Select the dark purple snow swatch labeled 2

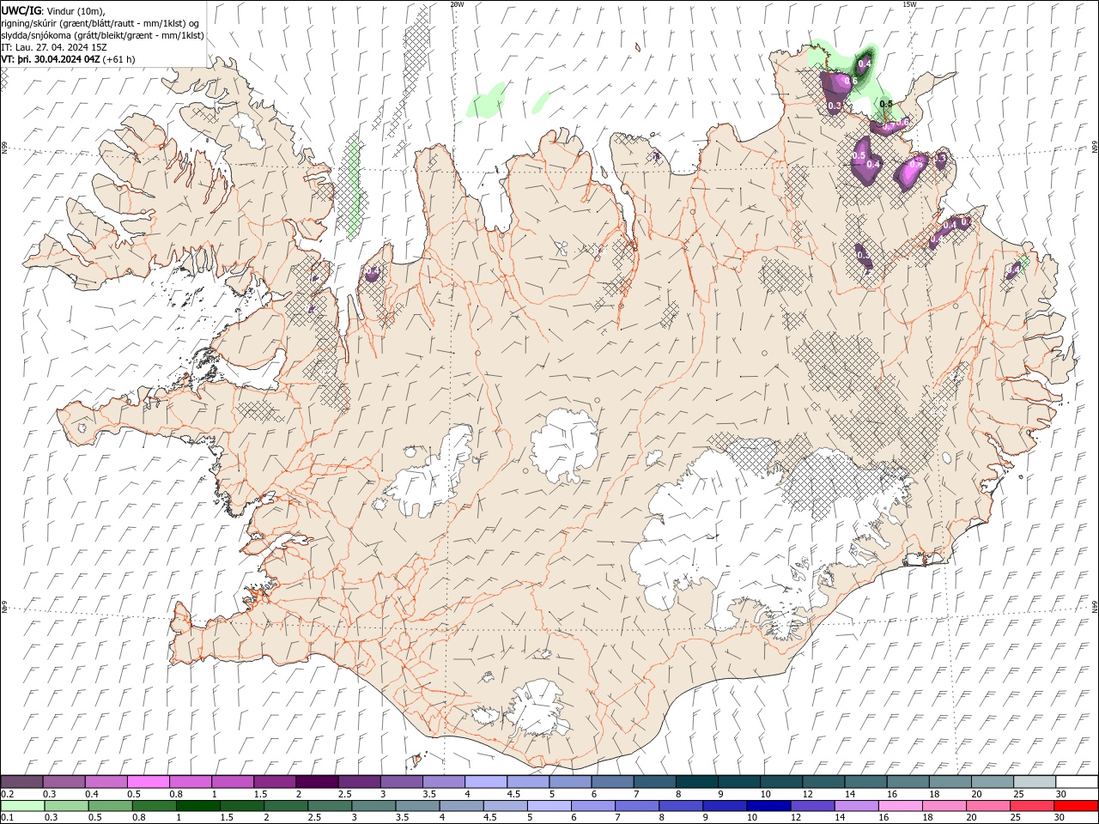(317, 782)
